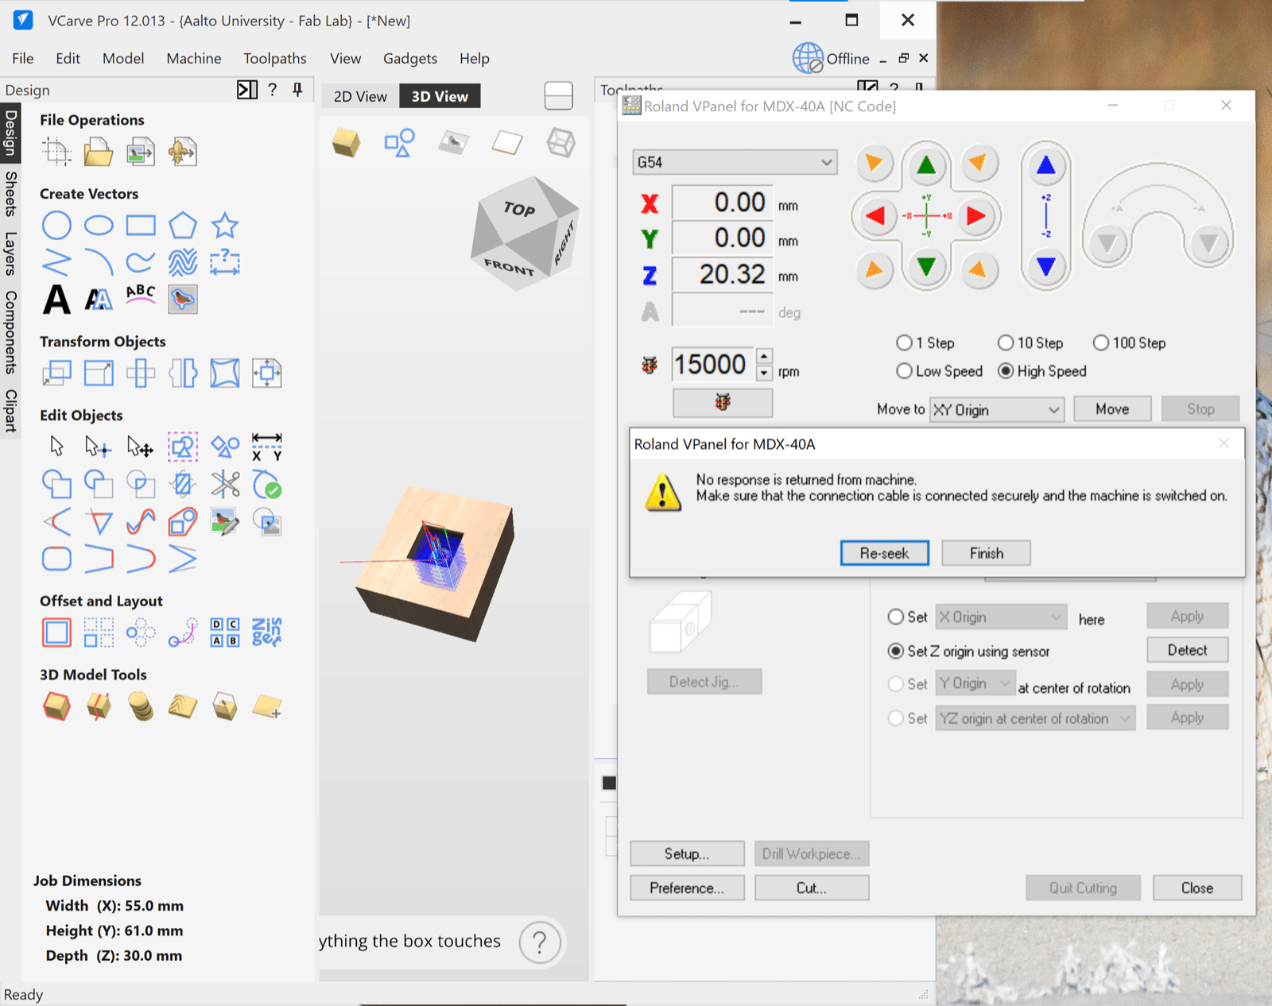Open VPanel Preference... settings
The image size is (1272, 1006).
(x=687, y=888)
